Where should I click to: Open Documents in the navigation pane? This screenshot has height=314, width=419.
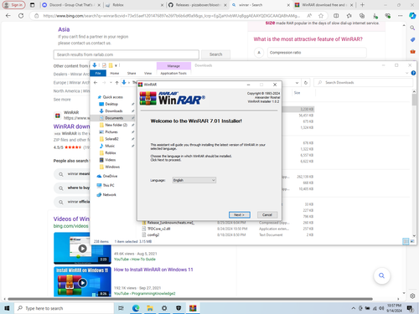[114, 118]
